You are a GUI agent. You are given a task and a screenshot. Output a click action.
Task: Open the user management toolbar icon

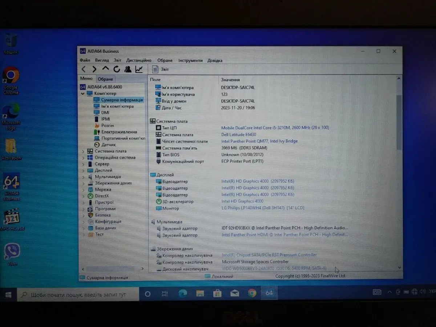point(128,69)
